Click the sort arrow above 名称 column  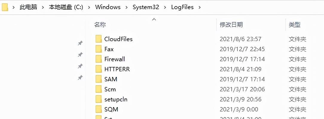(154, 20)
